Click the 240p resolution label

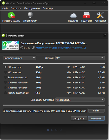point(38,88)
